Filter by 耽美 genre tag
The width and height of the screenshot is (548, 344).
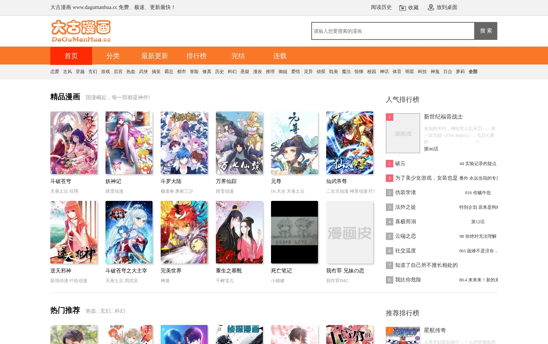[x=334, y=72]
